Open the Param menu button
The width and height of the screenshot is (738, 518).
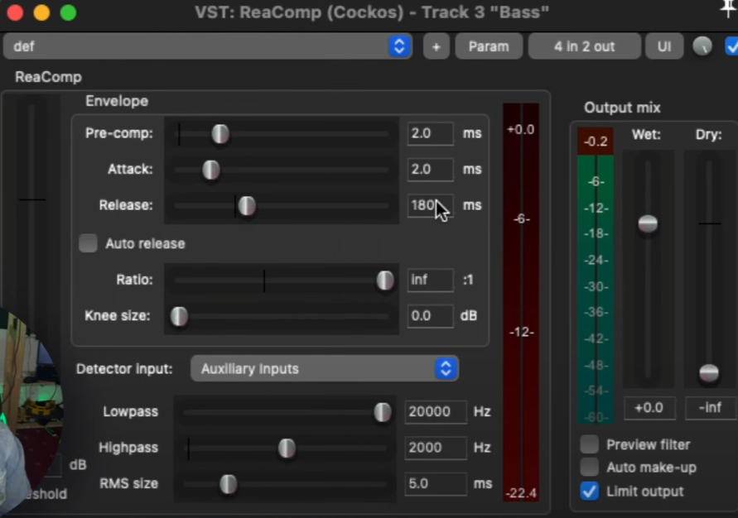point(489,46)
